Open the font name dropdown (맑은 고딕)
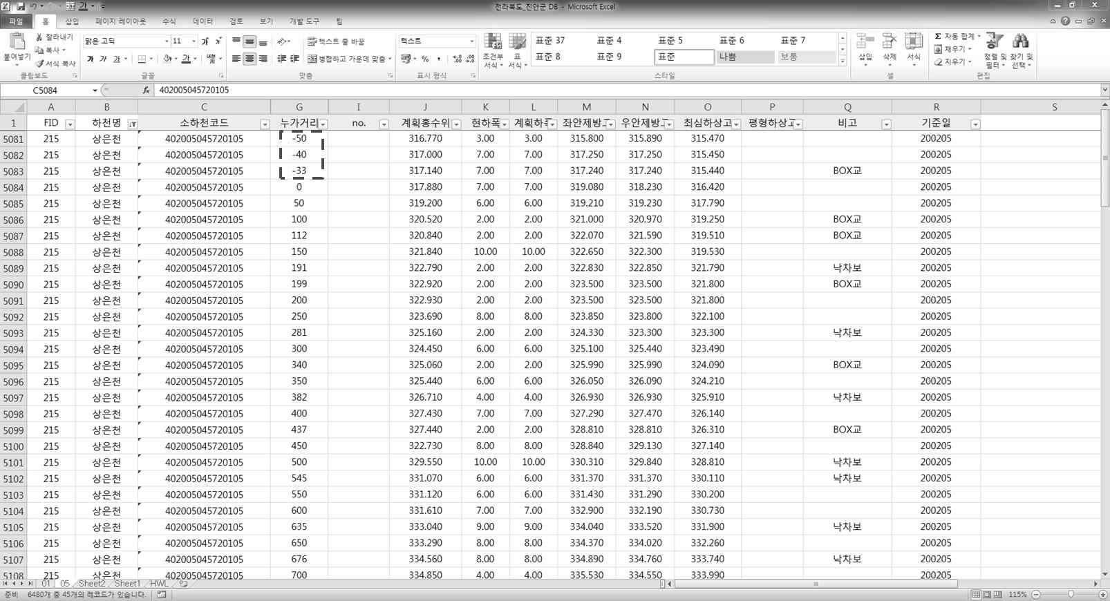Screen dimensions: 1110x601 click(x=167, y=41)
